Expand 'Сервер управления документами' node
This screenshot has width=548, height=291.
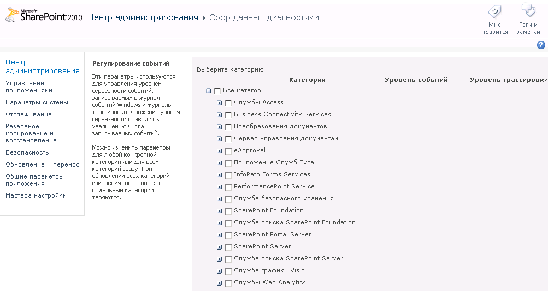pyautogui.click(x=220, y=139)
